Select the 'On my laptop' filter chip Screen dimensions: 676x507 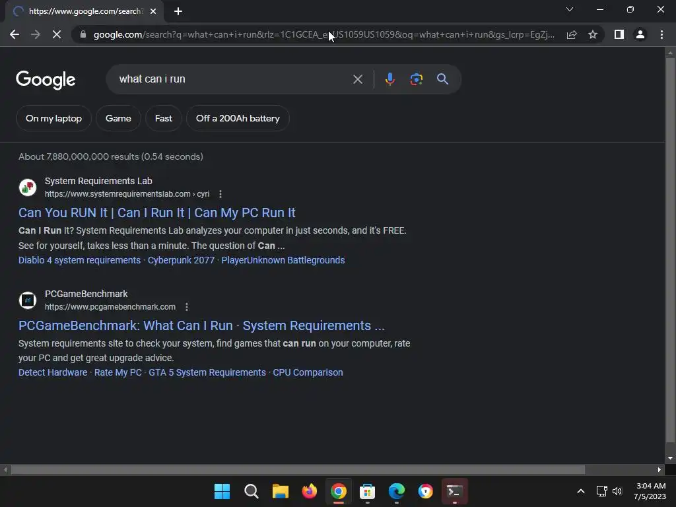point(54,118)
